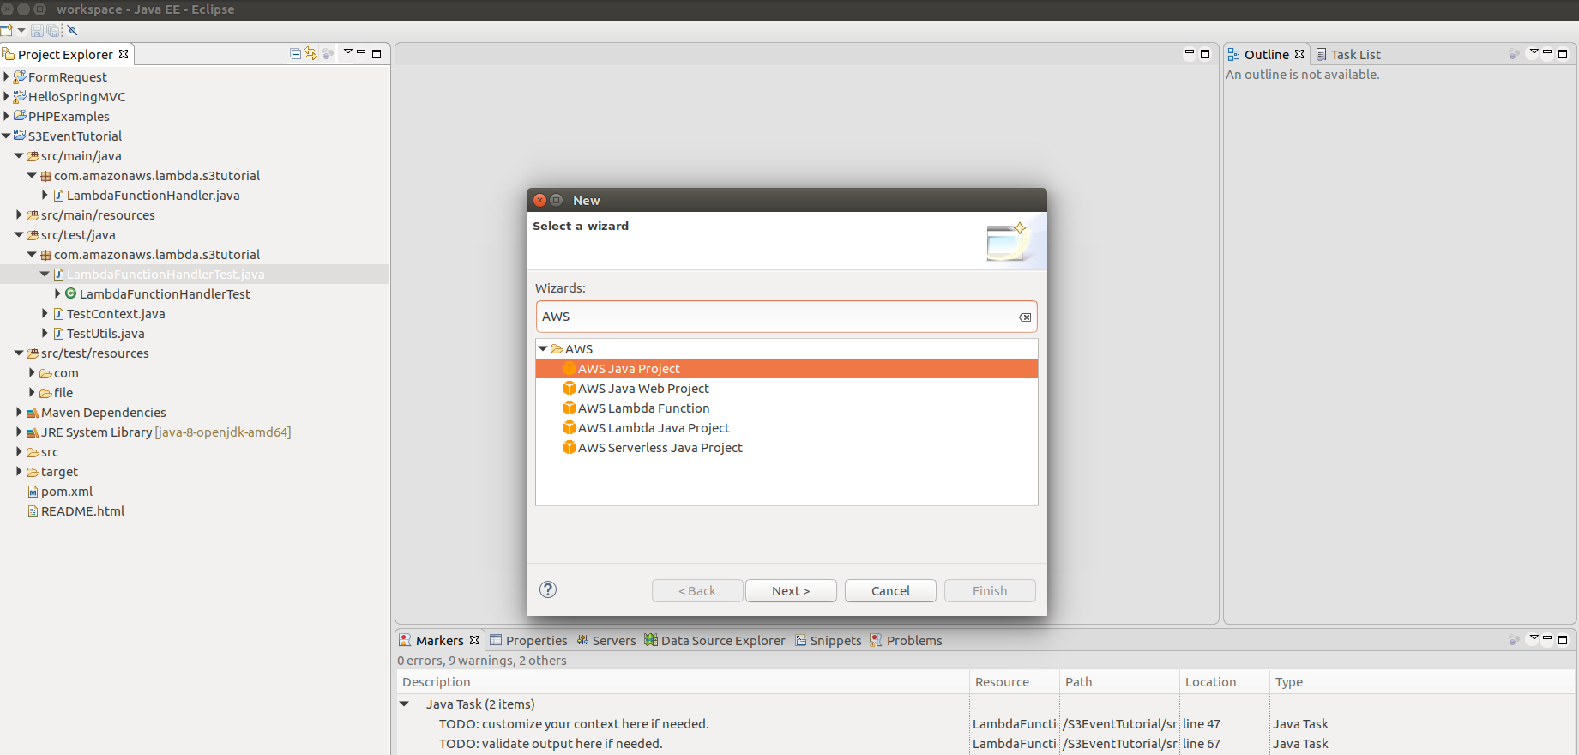The height and width of the screenshot is (755, 1579).
Task: Select AWS Lambda Java Project wizard
Action: 786,427
